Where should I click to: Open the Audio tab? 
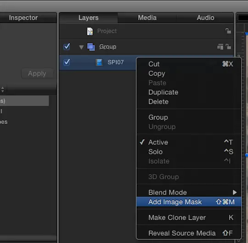click(205, 18)
